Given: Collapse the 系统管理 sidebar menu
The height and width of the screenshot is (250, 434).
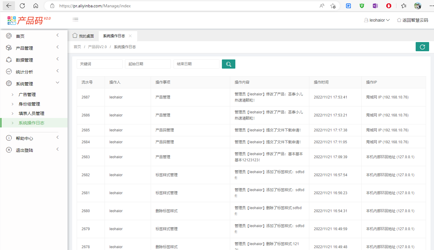Looking at the screenshot, I should (x=24, y=84).
